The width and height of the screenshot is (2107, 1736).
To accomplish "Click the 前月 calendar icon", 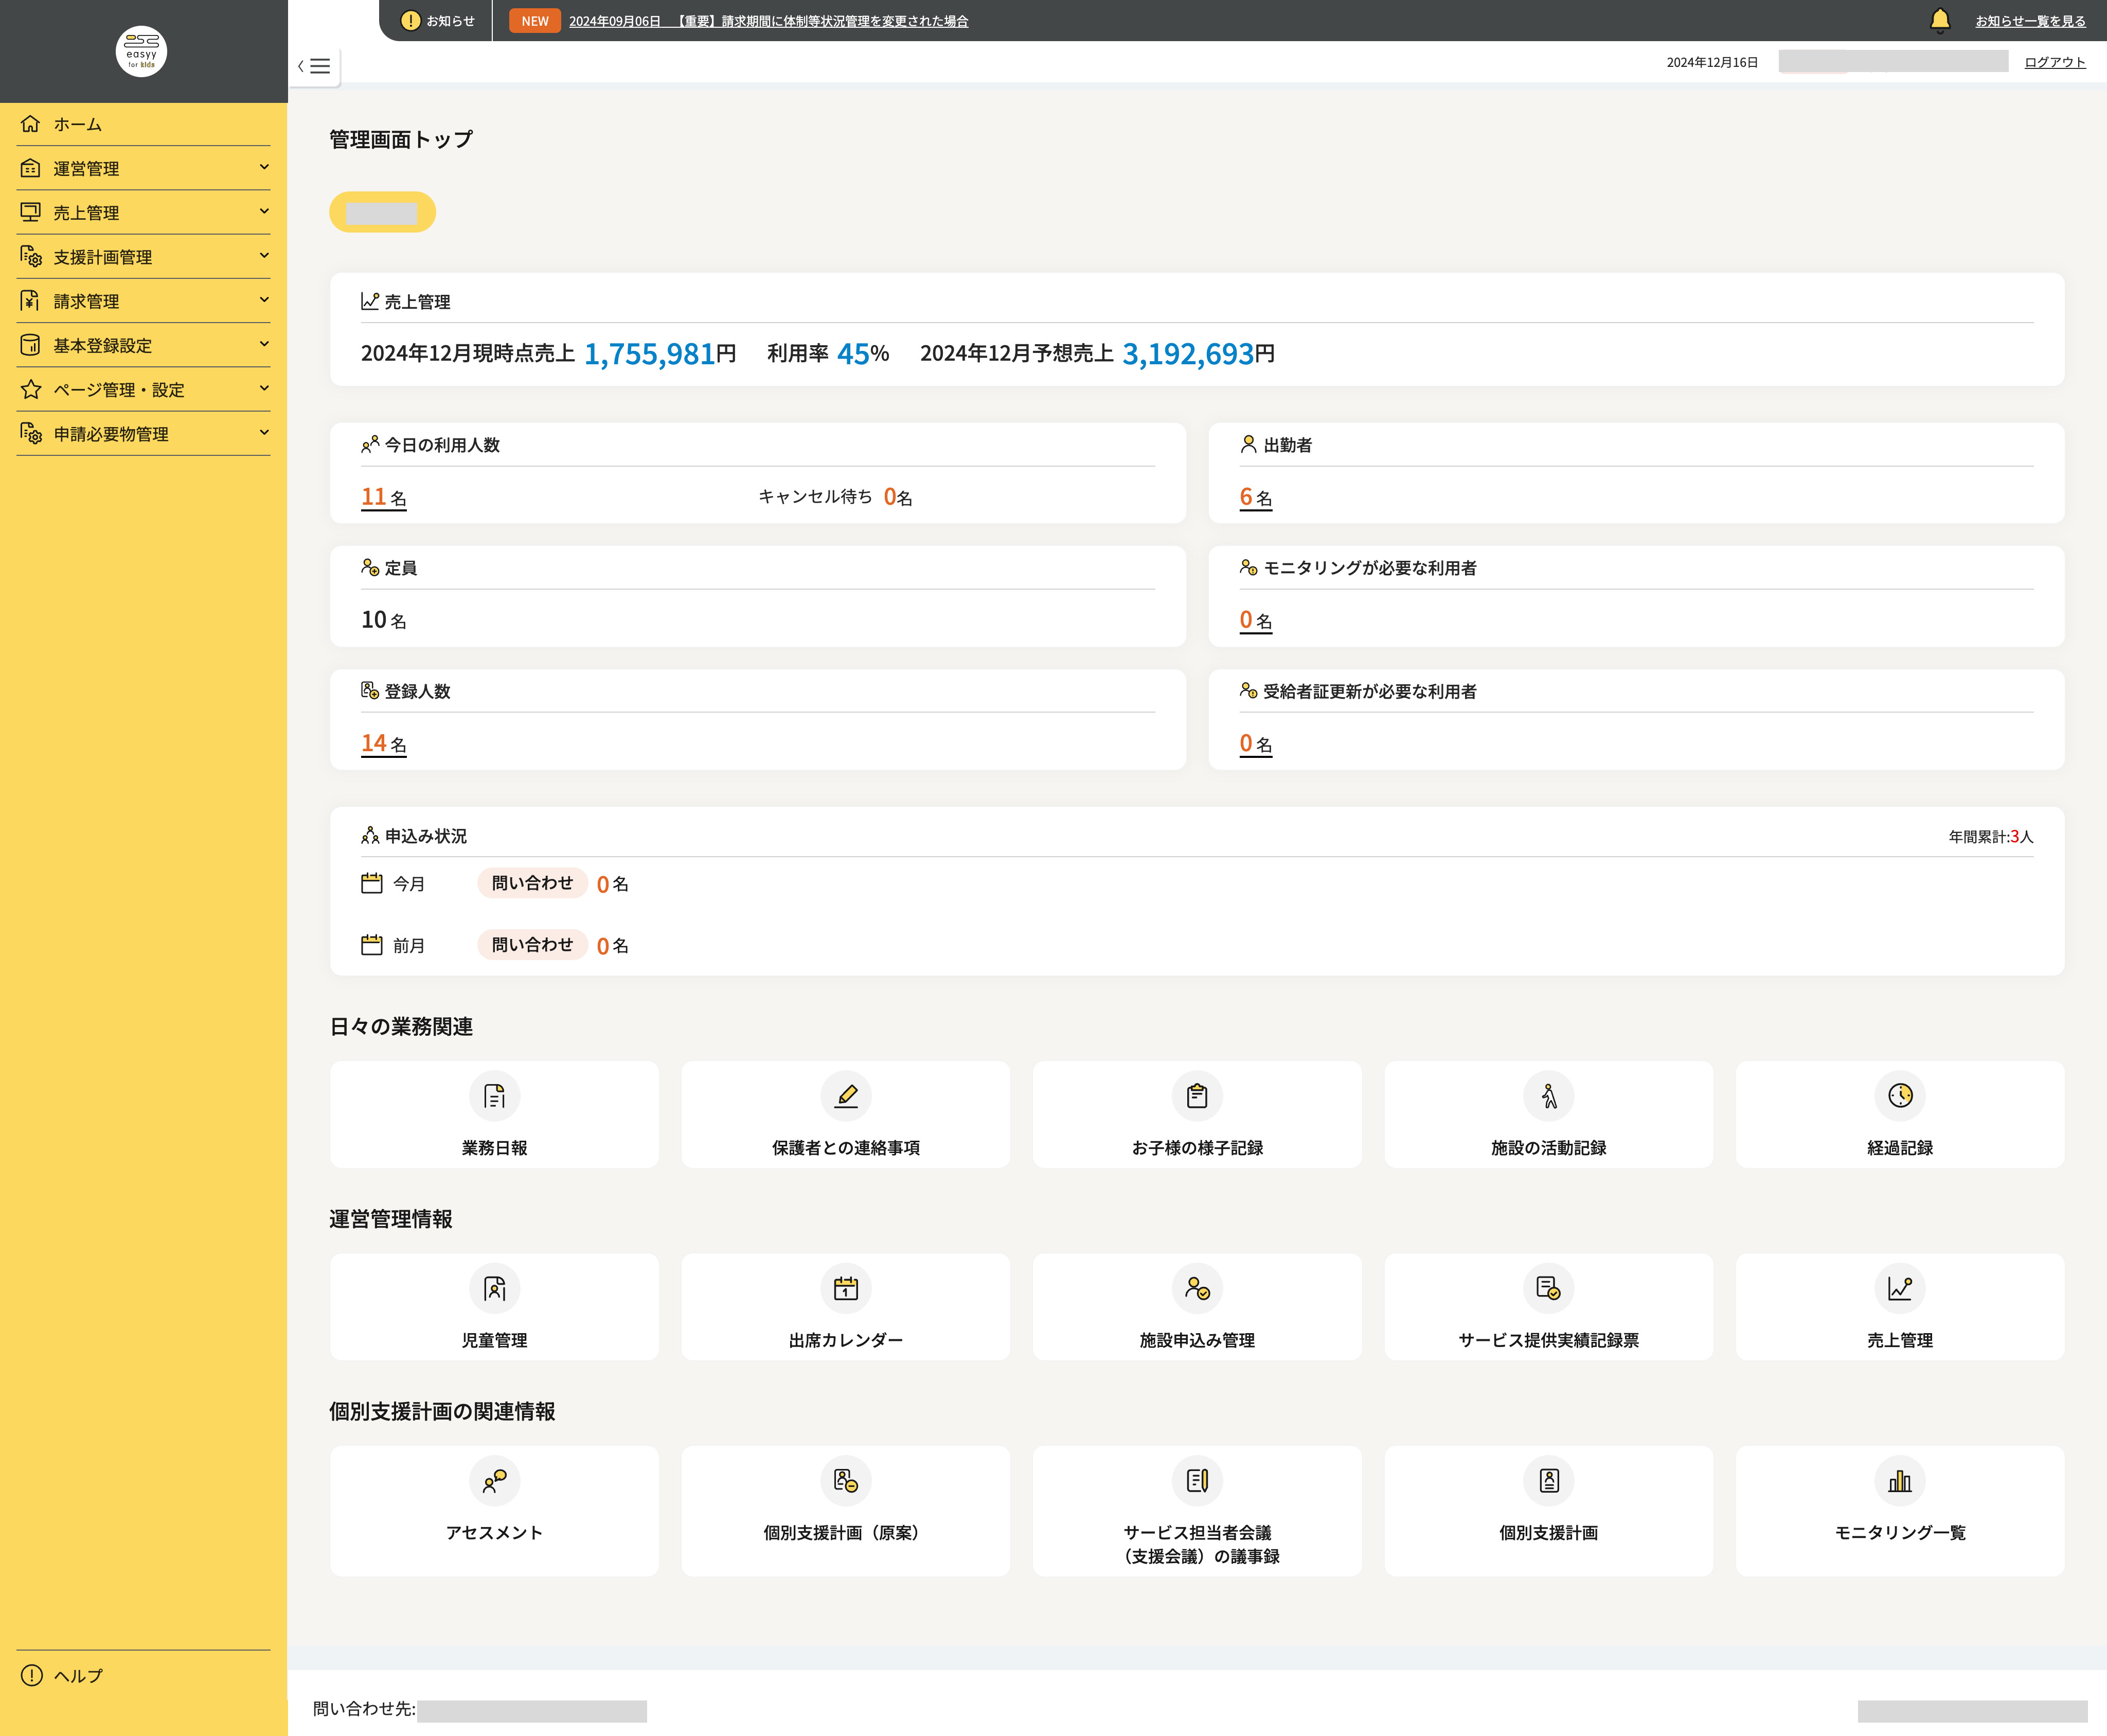I will [x=372, y=945].
